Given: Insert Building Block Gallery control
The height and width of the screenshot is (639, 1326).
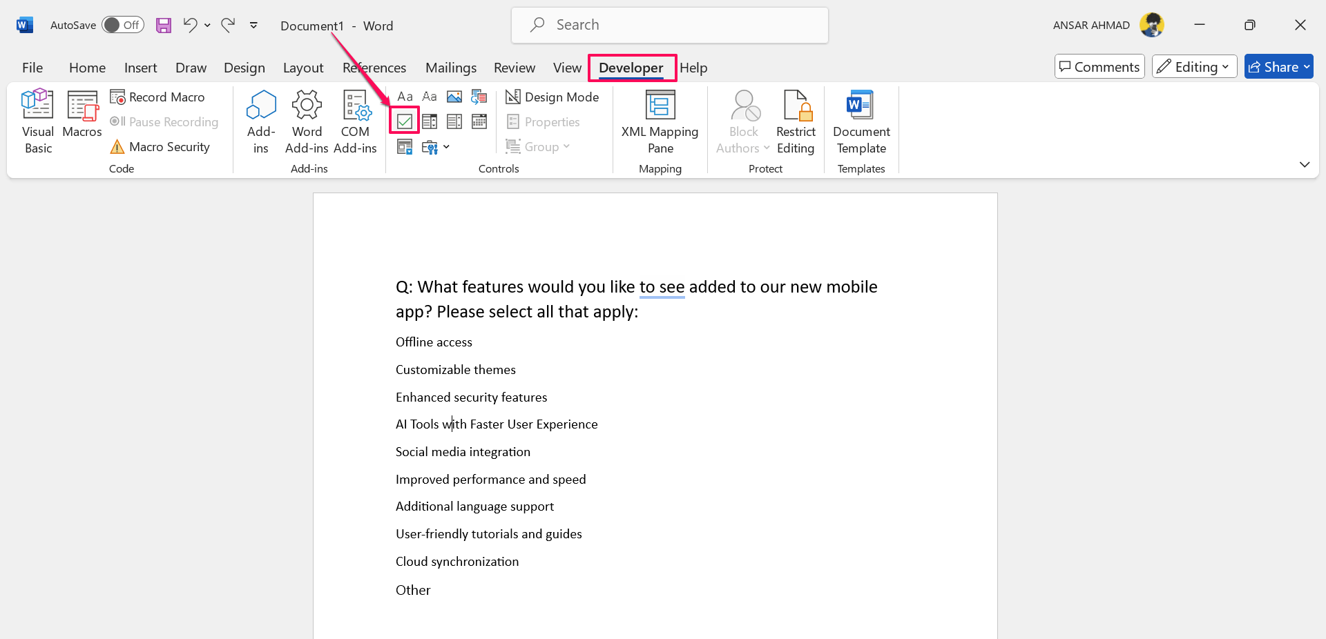Looking at the screenshot, I should pos(479,97).
